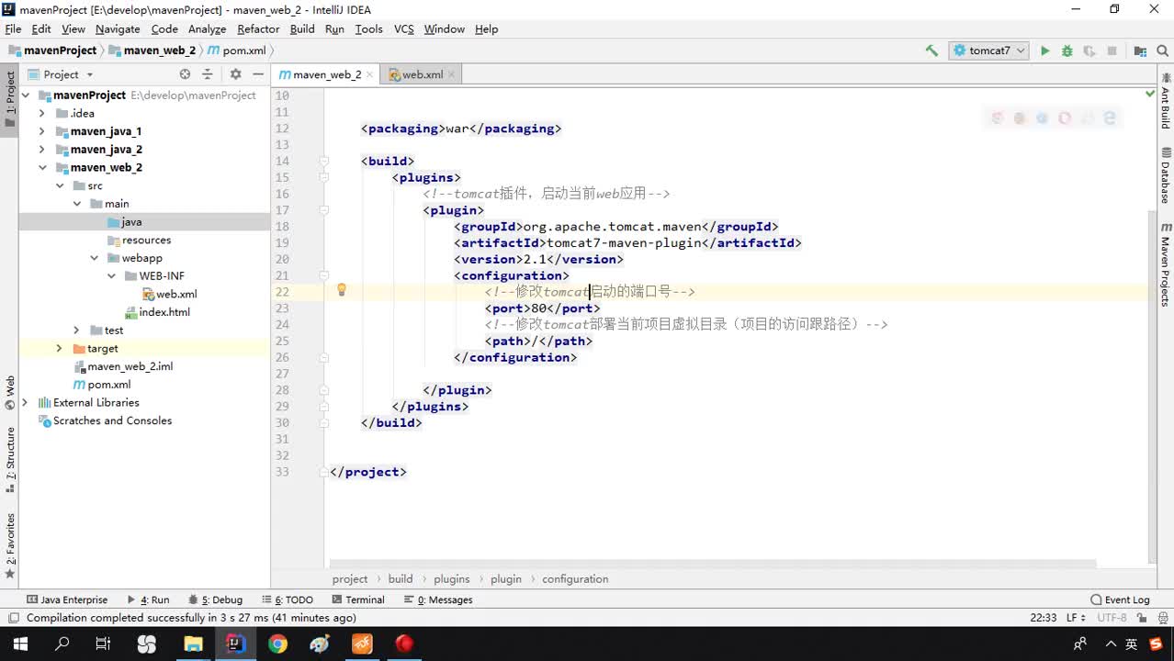Viewport: 1174px width, 661px height.
Task: Open File Explorer from taskbar
Action: [x=193, y=644]
